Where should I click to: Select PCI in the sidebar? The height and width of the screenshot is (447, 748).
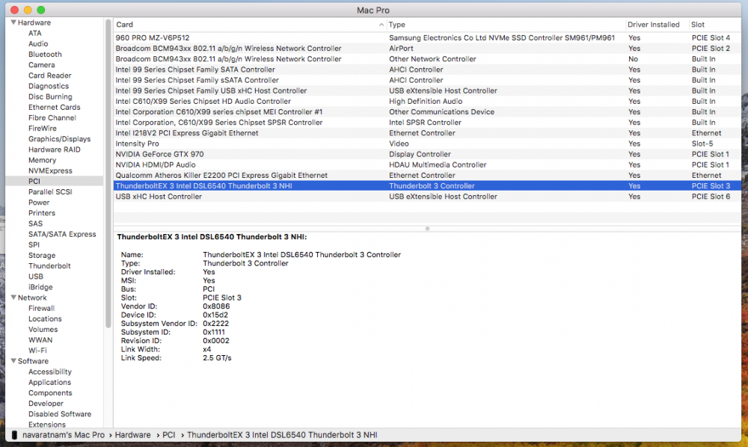pyautogui.click(x=34, y=181)
